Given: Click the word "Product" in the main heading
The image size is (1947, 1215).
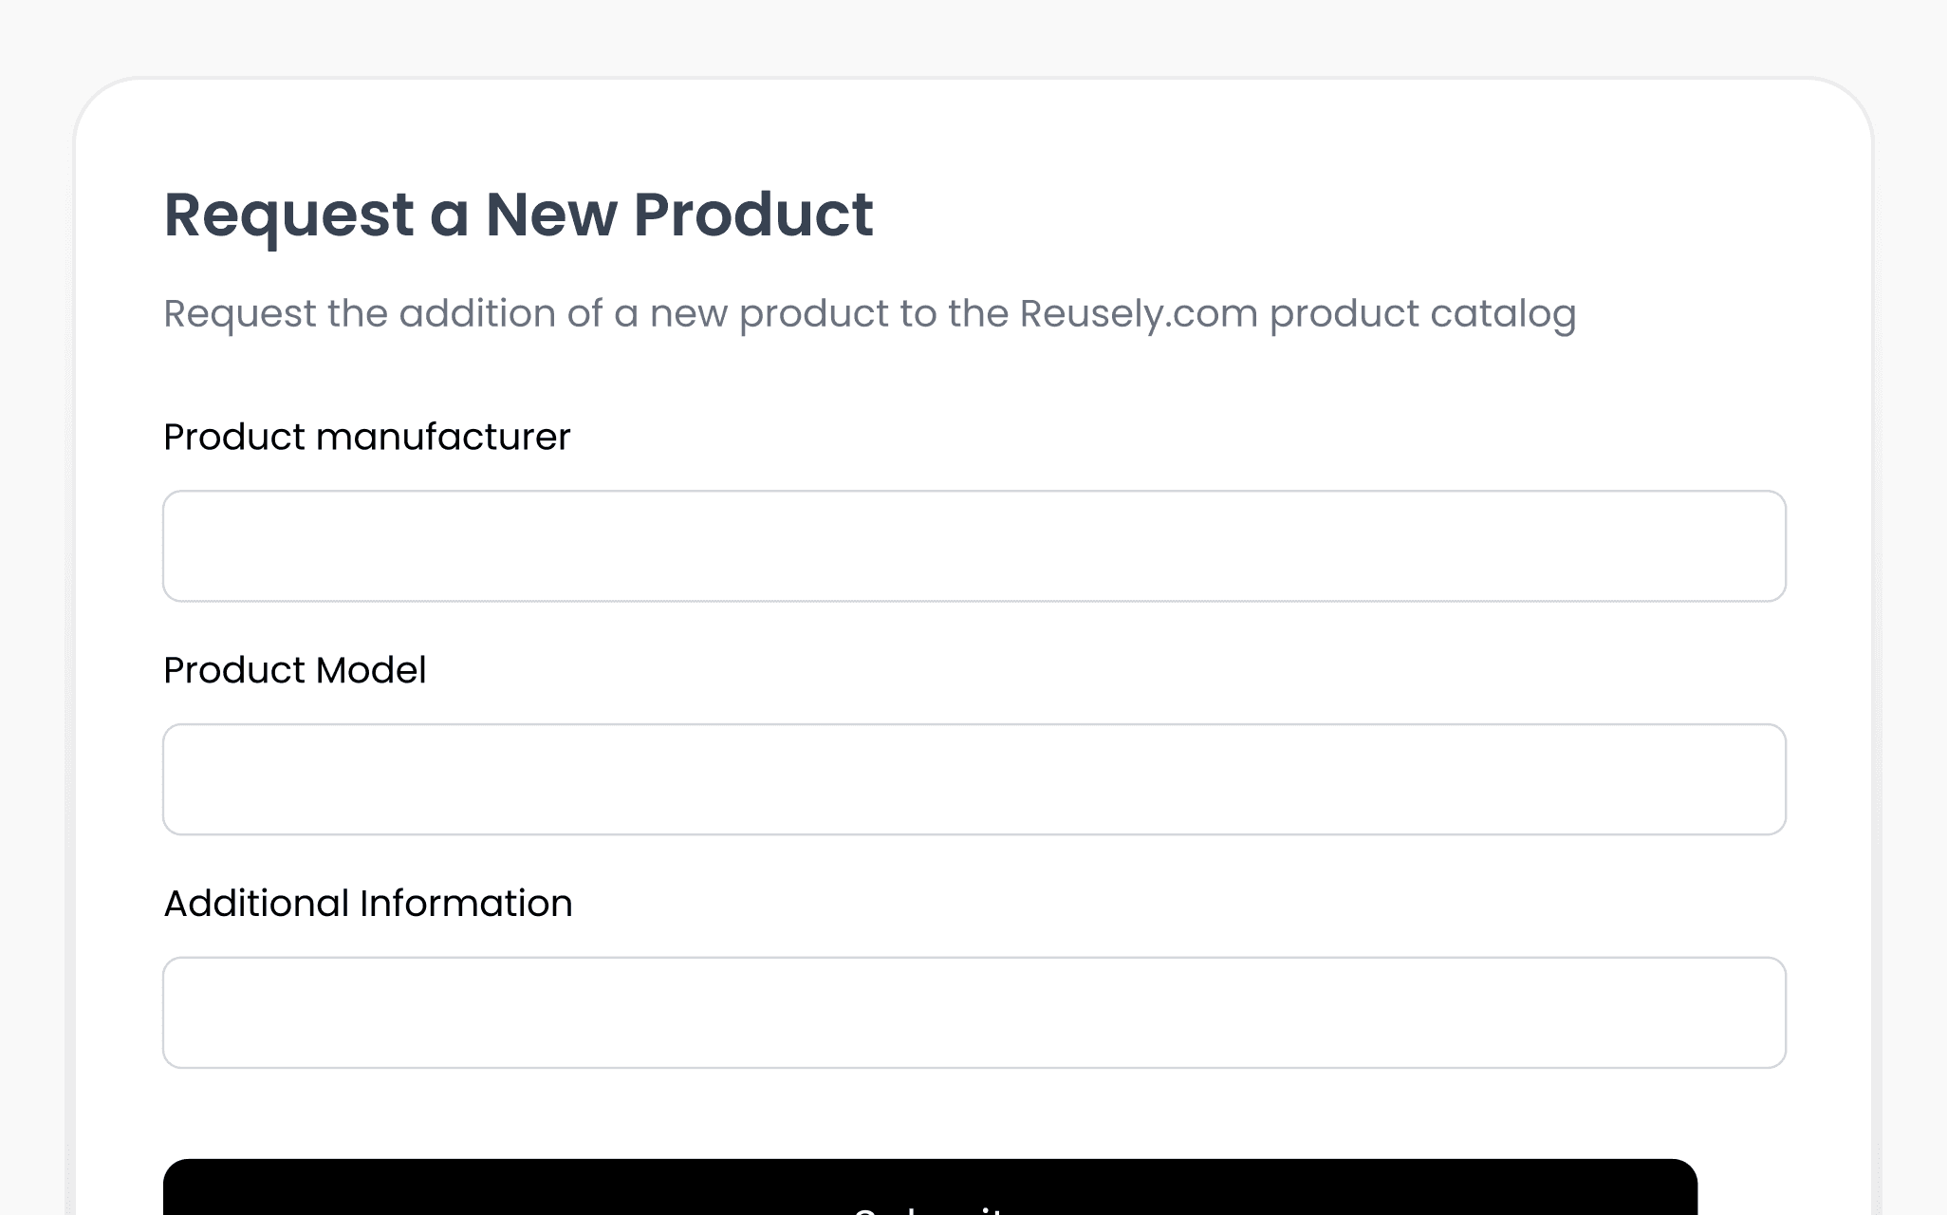Looking at the screenshot, I should click(753, 215).
